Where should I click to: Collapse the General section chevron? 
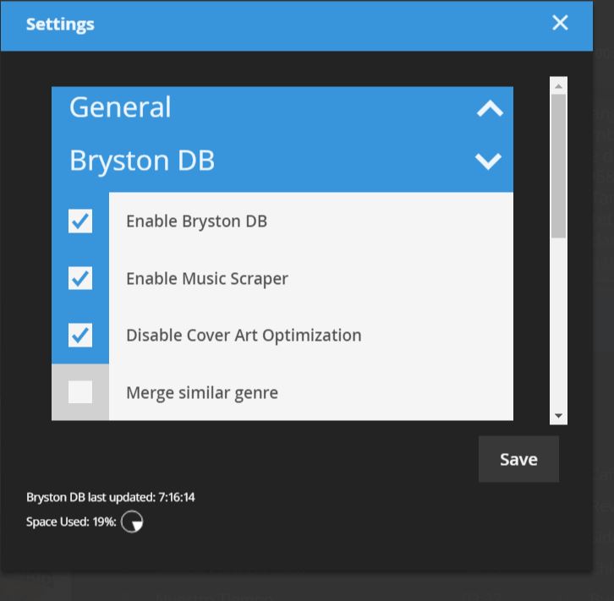(x=490, y=108)
